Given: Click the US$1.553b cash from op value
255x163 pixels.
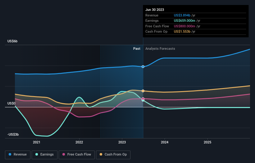Looking at the screenshot, I should click(x=182, y=32).
